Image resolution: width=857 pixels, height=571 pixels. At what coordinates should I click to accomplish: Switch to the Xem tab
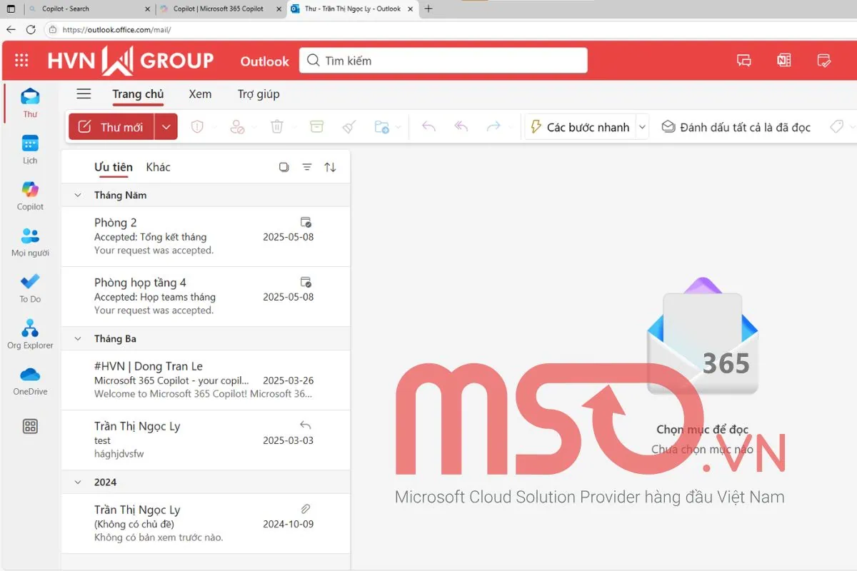200,94
